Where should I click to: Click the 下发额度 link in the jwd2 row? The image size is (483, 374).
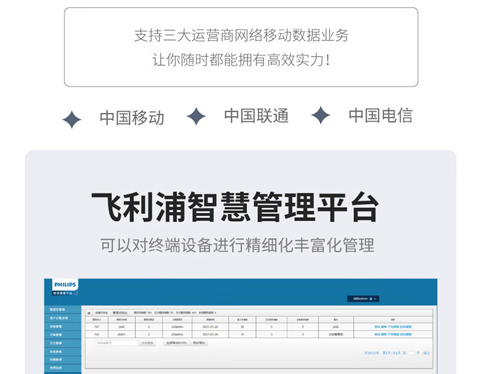[x=394, y=326]
